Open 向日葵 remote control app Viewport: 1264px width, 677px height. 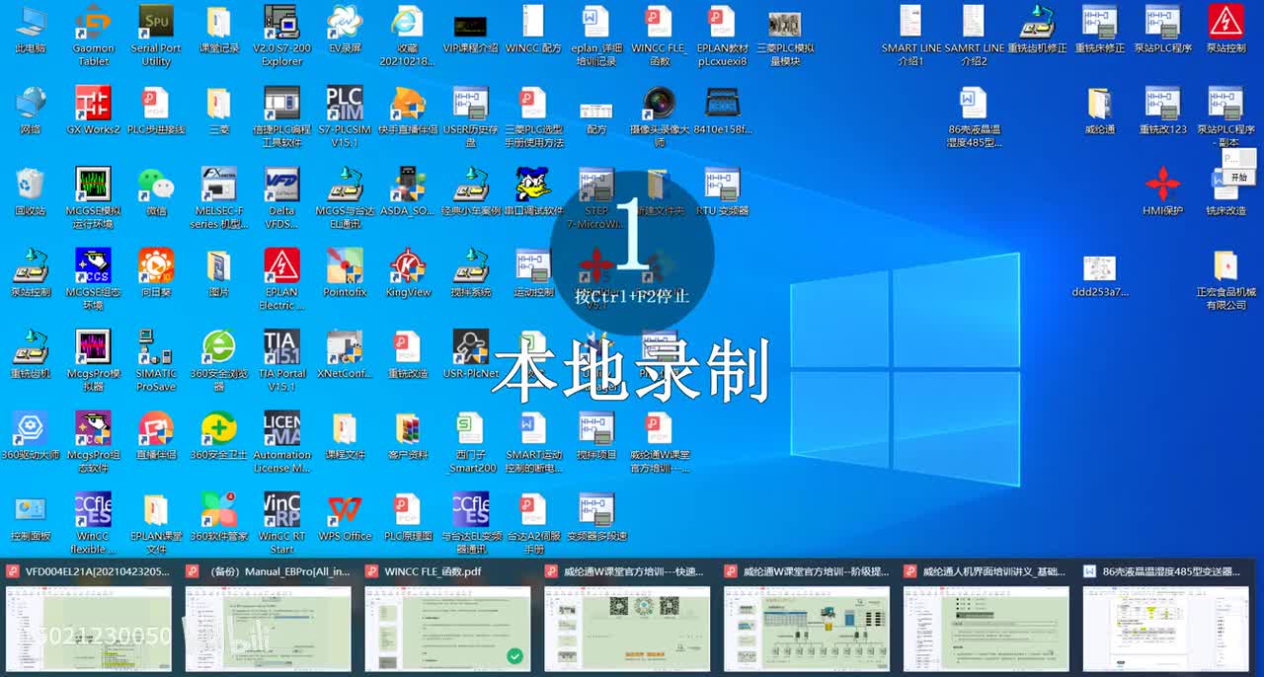pyautogui.click(x=156, y=273)
